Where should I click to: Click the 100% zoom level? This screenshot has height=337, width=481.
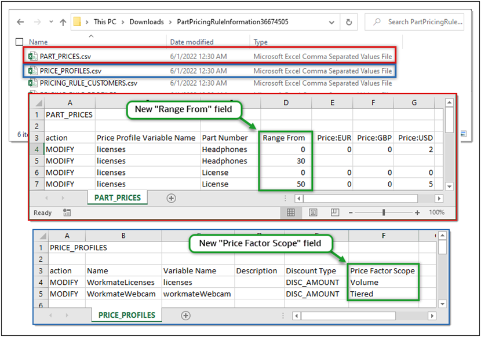click(436, 212)
